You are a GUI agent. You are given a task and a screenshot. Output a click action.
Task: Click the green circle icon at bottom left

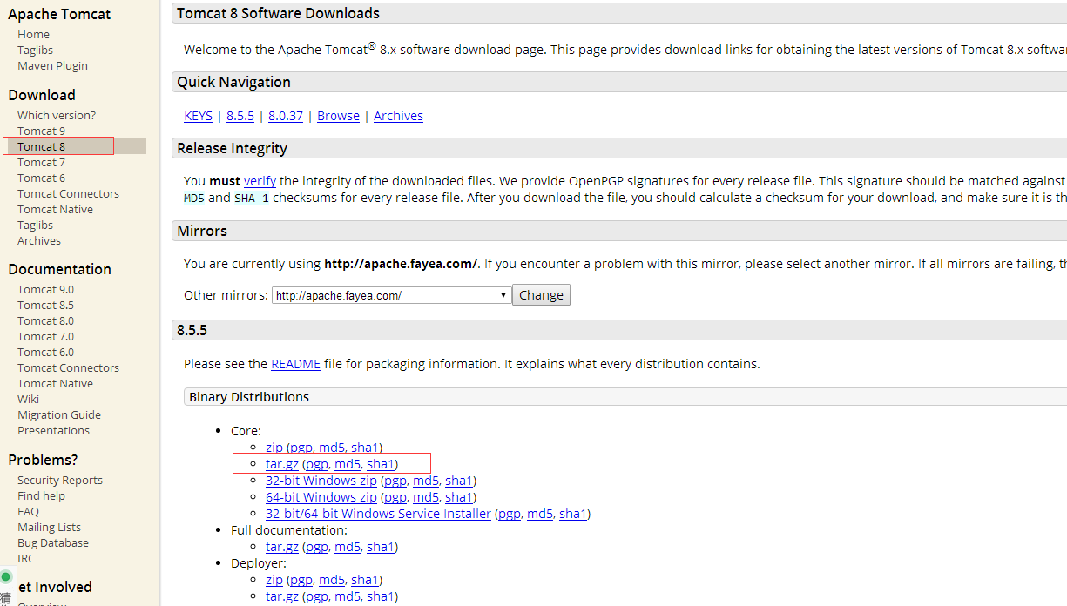pos(5,576)
